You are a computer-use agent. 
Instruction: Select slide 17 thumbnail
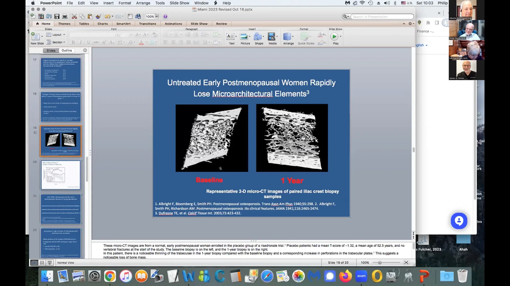61,73
